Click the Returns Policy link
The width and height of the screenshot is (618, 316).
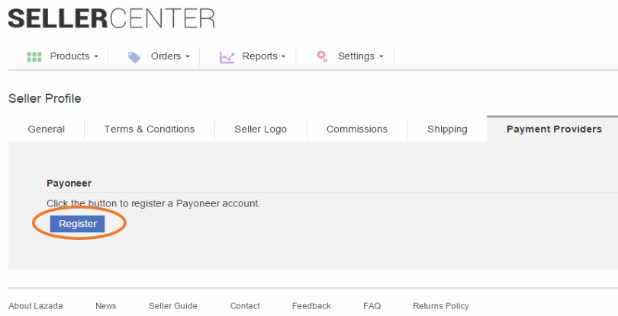(x=441, y=306)
